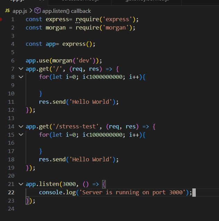Click the '/stress-test' string on line 14

point(76,127)
